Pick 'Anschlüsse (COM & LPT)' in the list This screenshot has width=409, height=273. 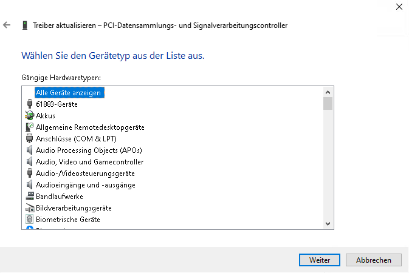click(76, 138)
